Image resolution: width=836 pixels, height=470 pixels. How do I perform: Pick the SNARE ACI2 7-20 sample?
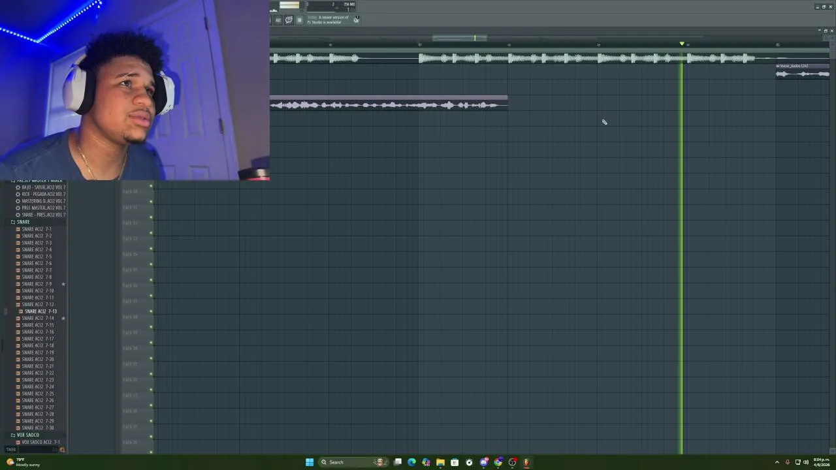37,359
